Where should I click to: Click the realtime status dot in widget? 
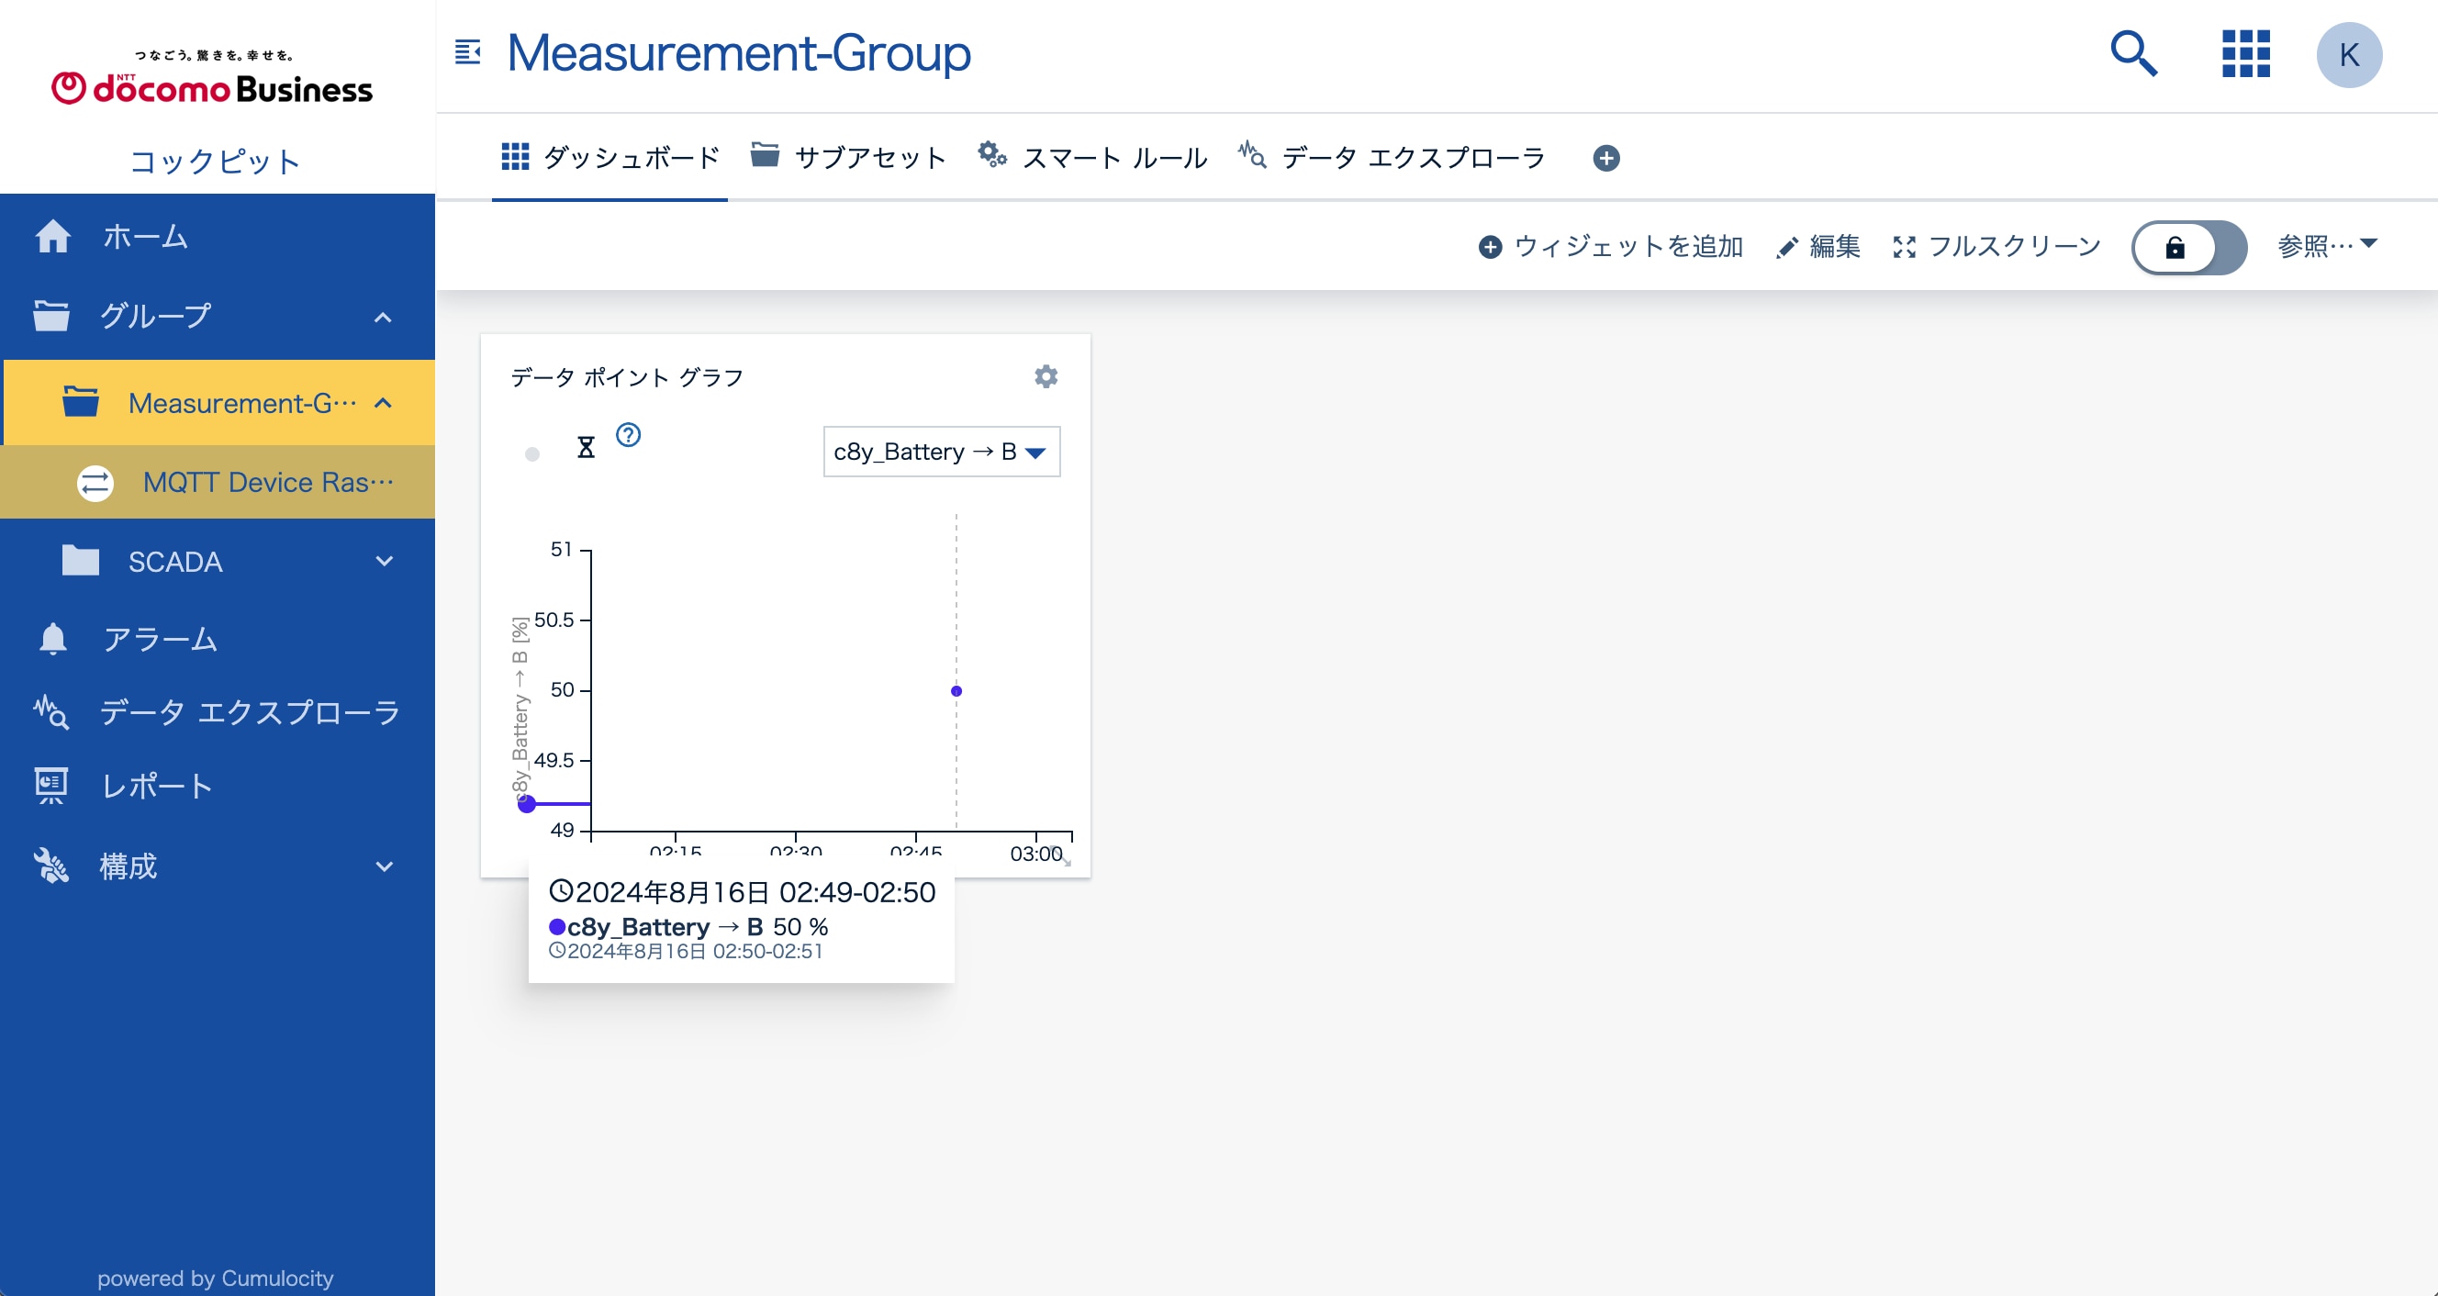531,454
